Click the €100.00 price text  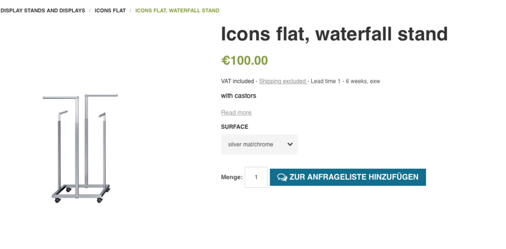(244, 61)
